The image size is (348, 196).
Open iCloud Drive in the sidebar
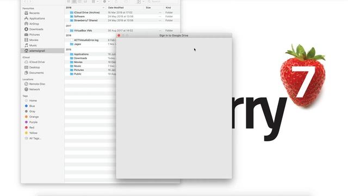pos(37,62)
